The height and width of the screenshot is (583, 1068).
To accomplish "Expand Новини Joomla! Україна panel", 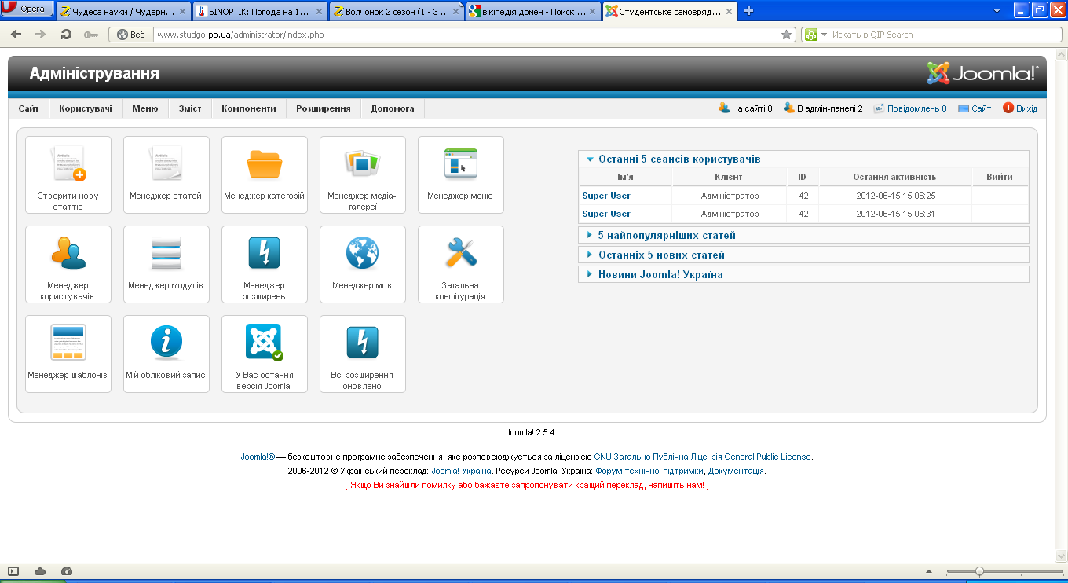I will (x=803, y=274).
